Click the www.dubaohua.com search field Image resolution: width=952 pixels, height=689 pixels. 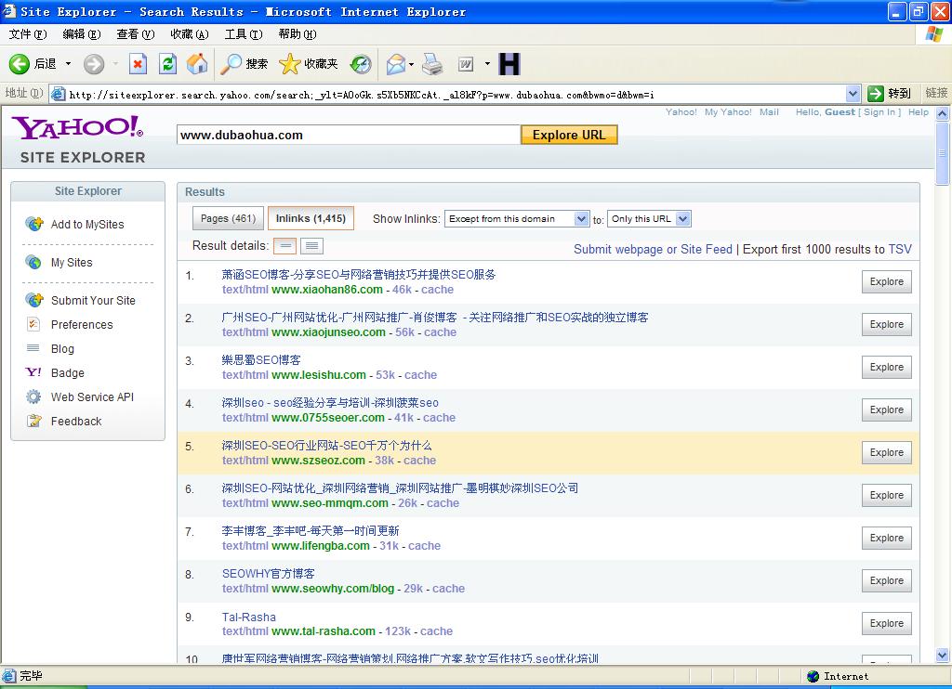click(349, 135)
